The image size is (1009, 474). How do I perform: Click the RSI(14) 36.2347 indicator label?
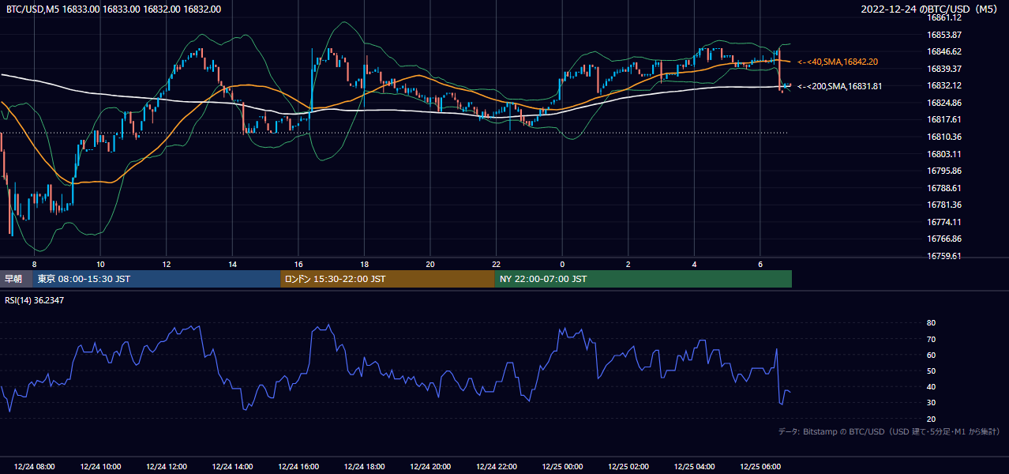tap(35, 300)
